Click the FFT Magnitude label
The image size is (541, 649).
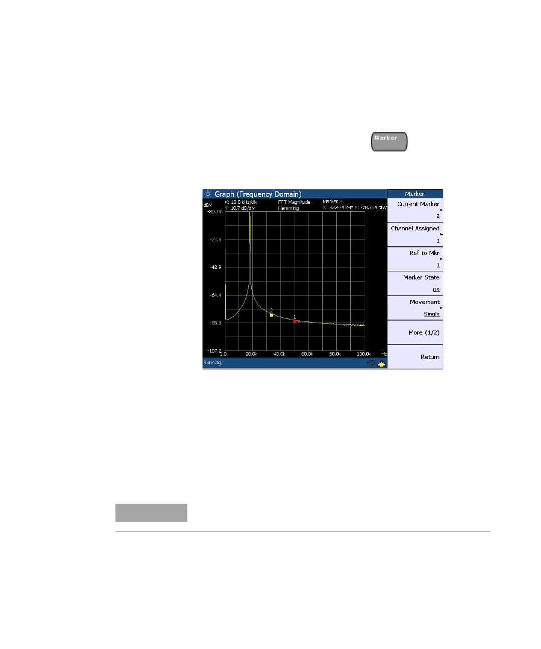coord(294,202)
